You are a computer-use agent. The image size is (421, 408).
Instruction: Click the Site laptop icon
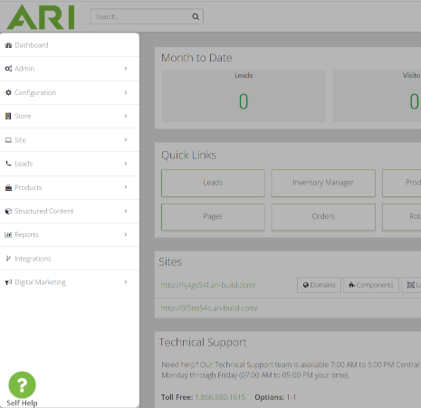8,140
